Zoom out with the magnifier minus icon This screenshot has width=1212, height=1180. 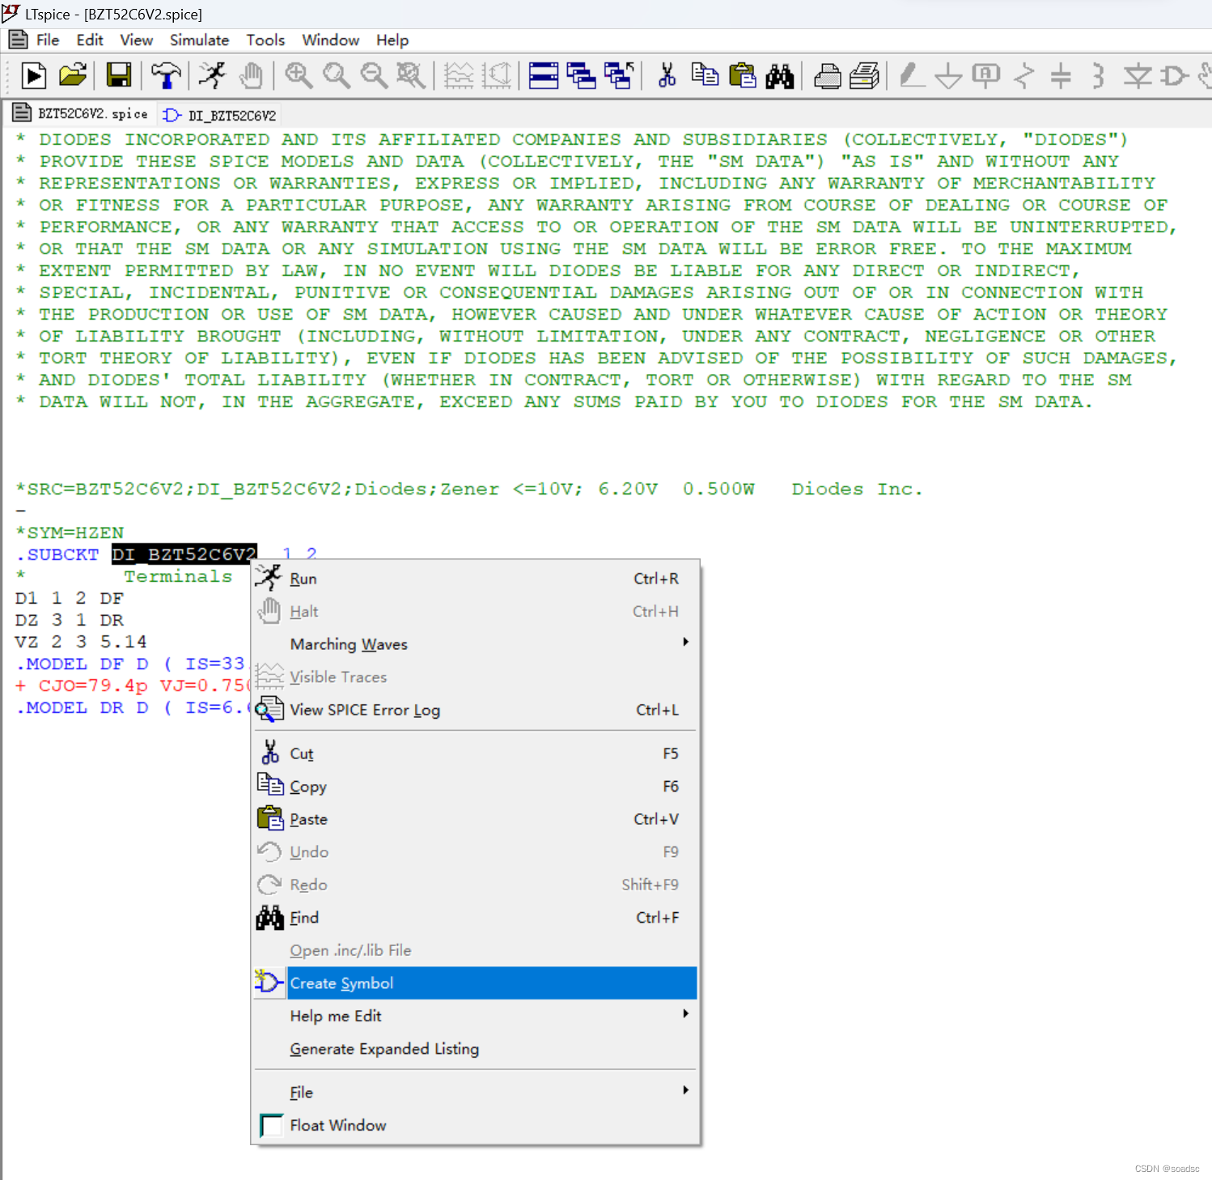coord(374,76)
